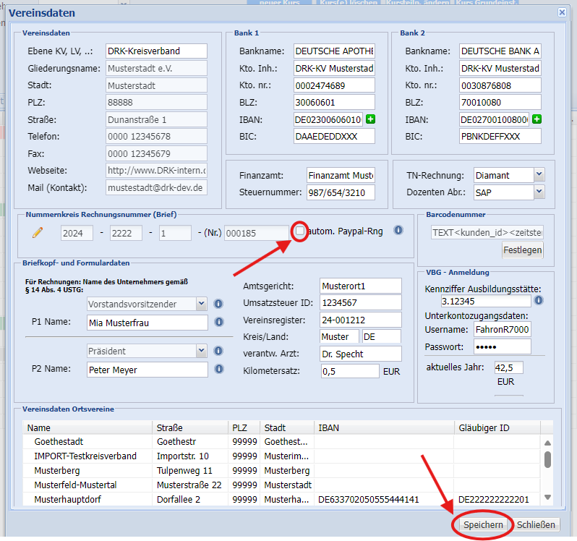This screenshot has height=541, width=577.
Task: Expand the Dozenten Abr. dropdown
Action: [x=539, y=192]
